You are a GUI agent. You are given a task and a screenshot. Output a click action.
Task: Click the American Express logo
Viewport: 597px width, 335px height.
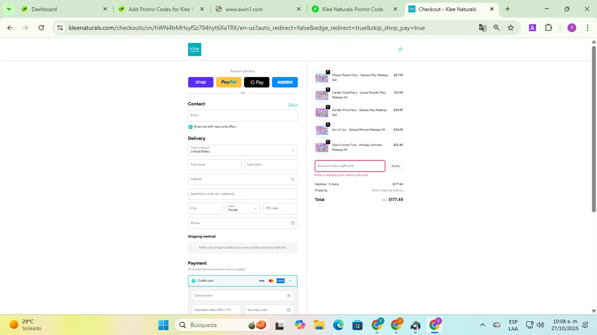click(x=281, y=281)
